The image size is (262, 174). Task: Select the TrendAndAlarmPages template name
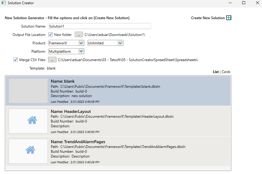[78, 142]
